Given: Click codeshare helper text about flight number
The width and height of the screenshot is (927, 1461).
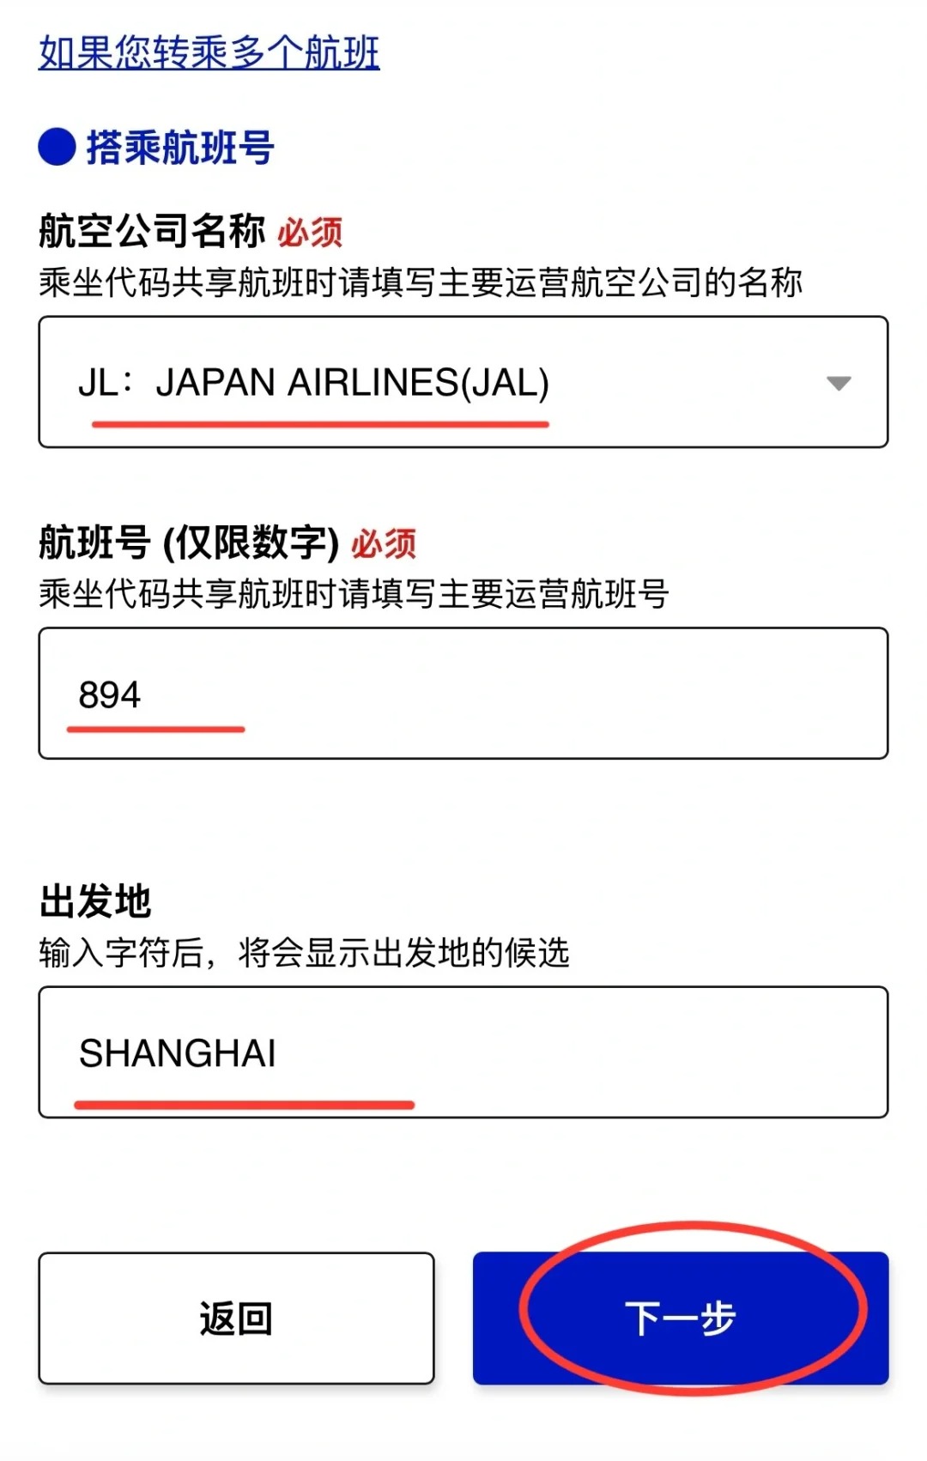Looking at the screenshot, I should (x=354, y=594).
